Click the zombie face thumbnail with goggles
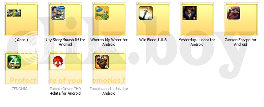The width and height of the screenshot is (264, 107). (102, 62)
